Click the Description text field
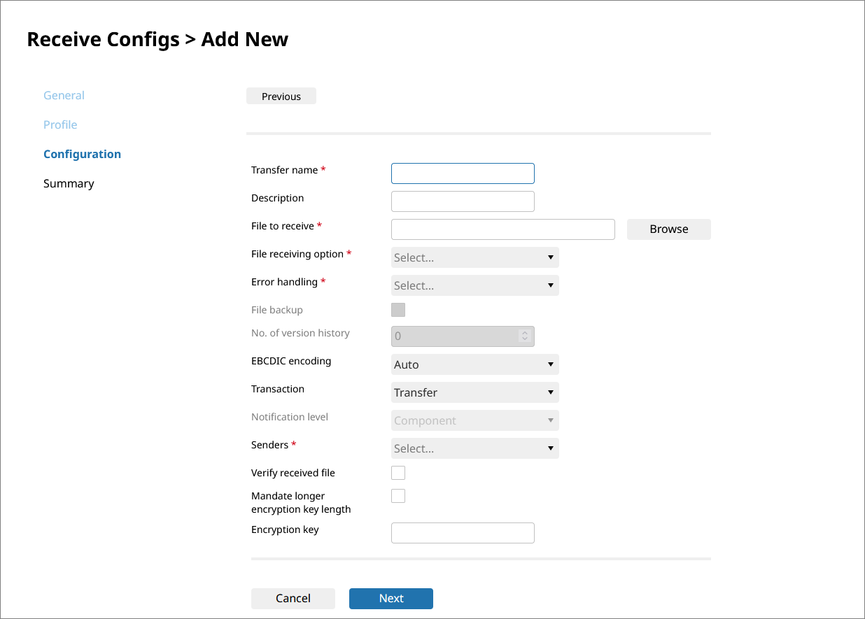Image resolution: width=865 pixels, height=619 pixels. [x=463, y=201]
